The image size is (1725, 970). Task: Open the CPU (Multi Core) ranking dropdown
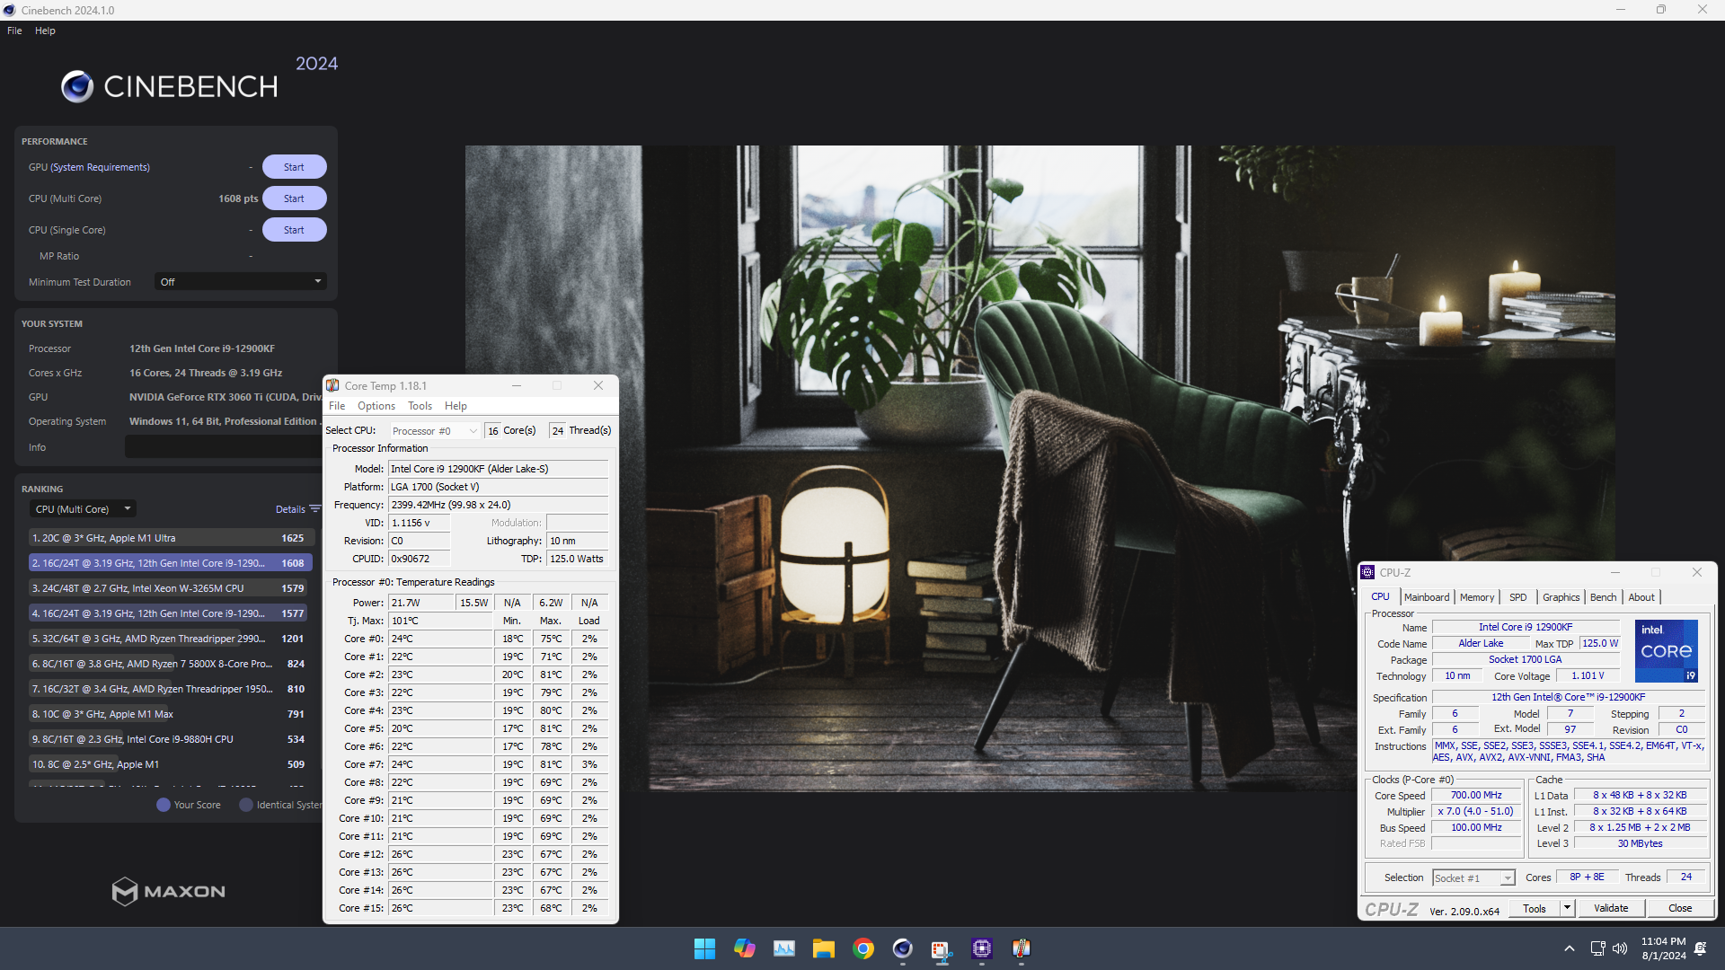(83, 509)
